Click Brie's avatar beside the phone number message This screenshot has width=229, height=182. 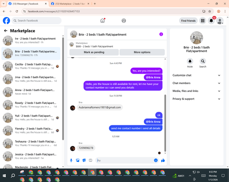click(x=72, y=148)
